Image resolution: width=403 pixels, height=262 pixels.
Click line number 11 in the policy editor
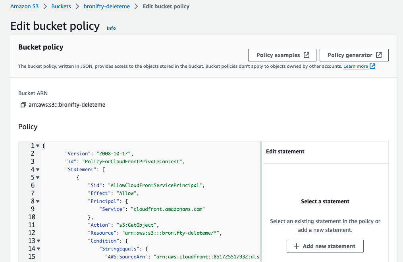32,225
